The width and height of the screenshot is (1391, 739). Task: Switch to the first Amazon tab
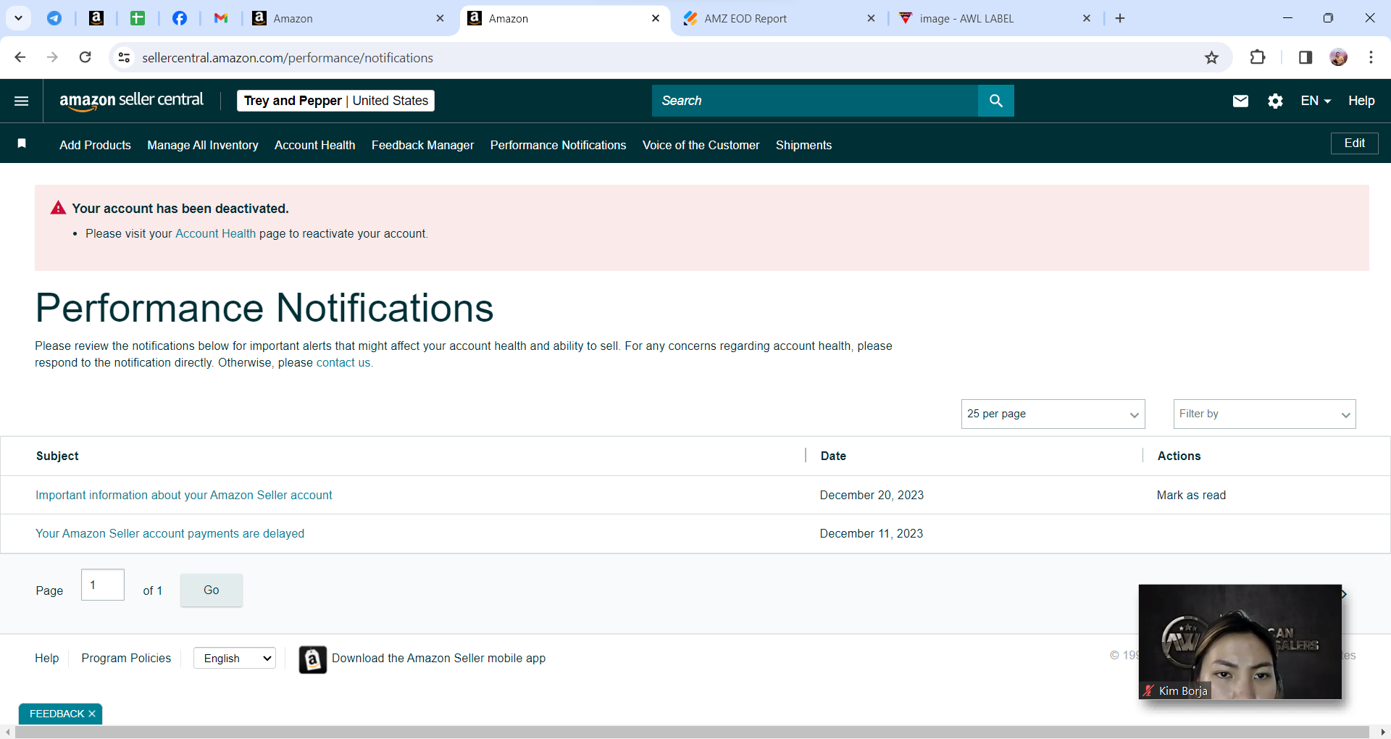click(348, 18)
